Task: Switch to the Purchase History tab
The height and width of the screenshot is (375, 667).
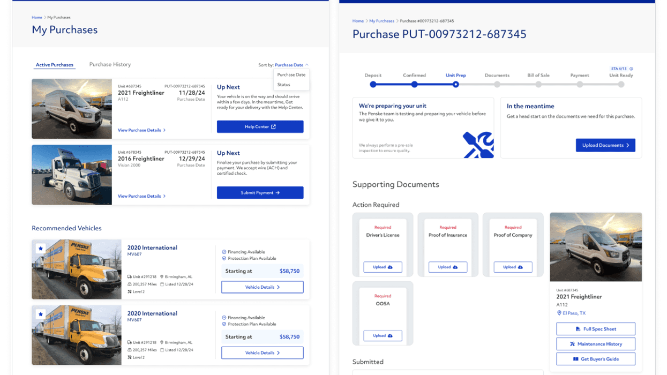Action: [x=110, y=64]
